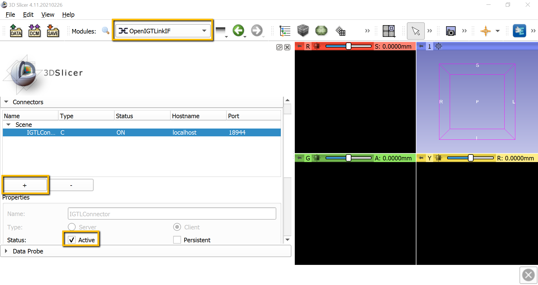Select the mouse pointer mode icon
This screenshot has width=538, height=285.
[416, 31]
